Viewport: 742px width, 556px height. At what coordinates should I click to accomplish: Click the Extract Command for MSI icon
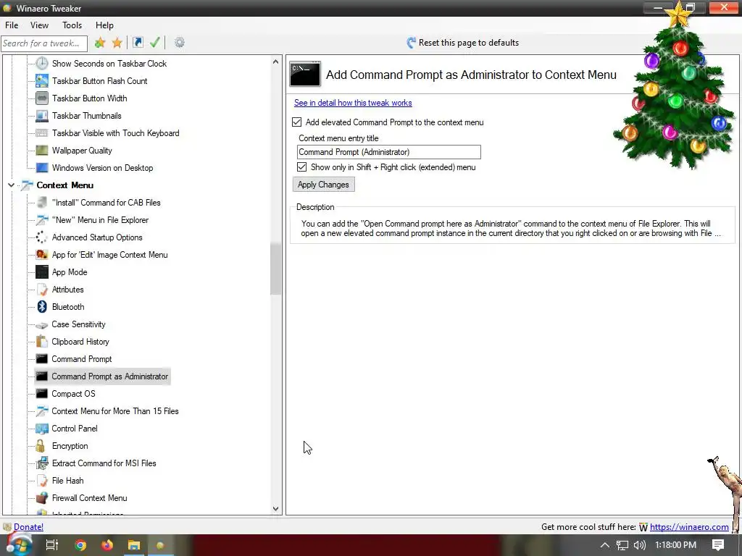(x=41, y=463)
